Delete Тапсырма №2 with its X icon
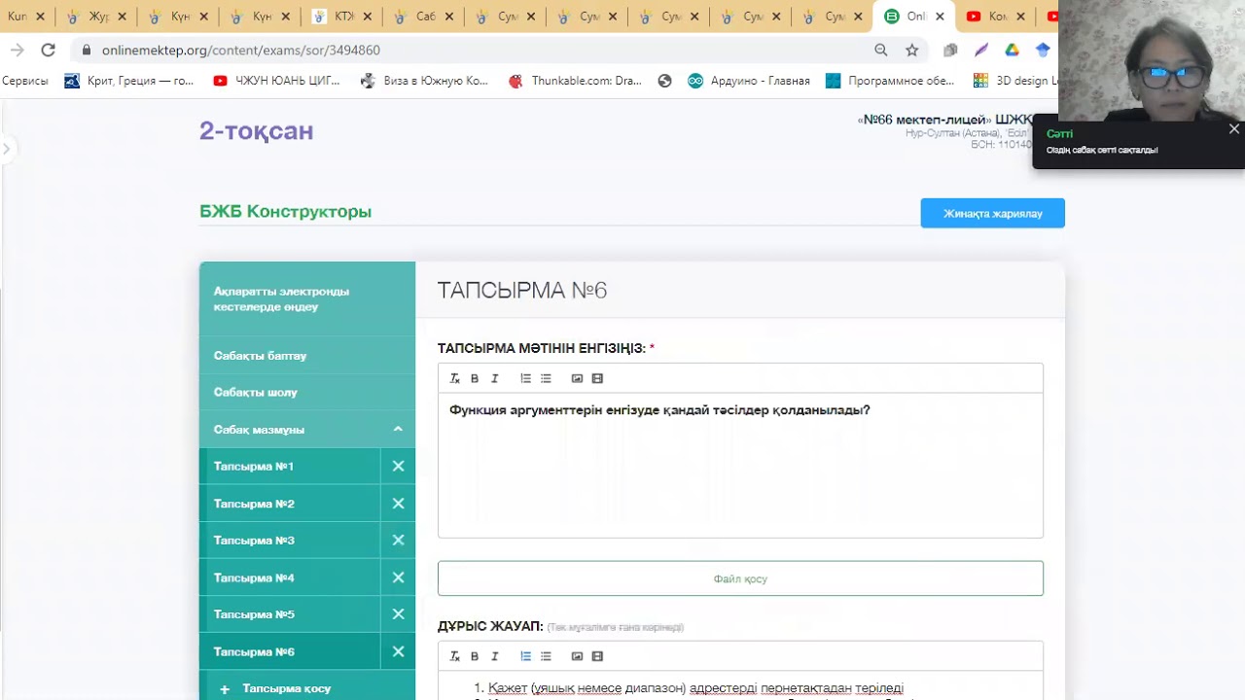The image size is (1245, 700). click(398, 504)
